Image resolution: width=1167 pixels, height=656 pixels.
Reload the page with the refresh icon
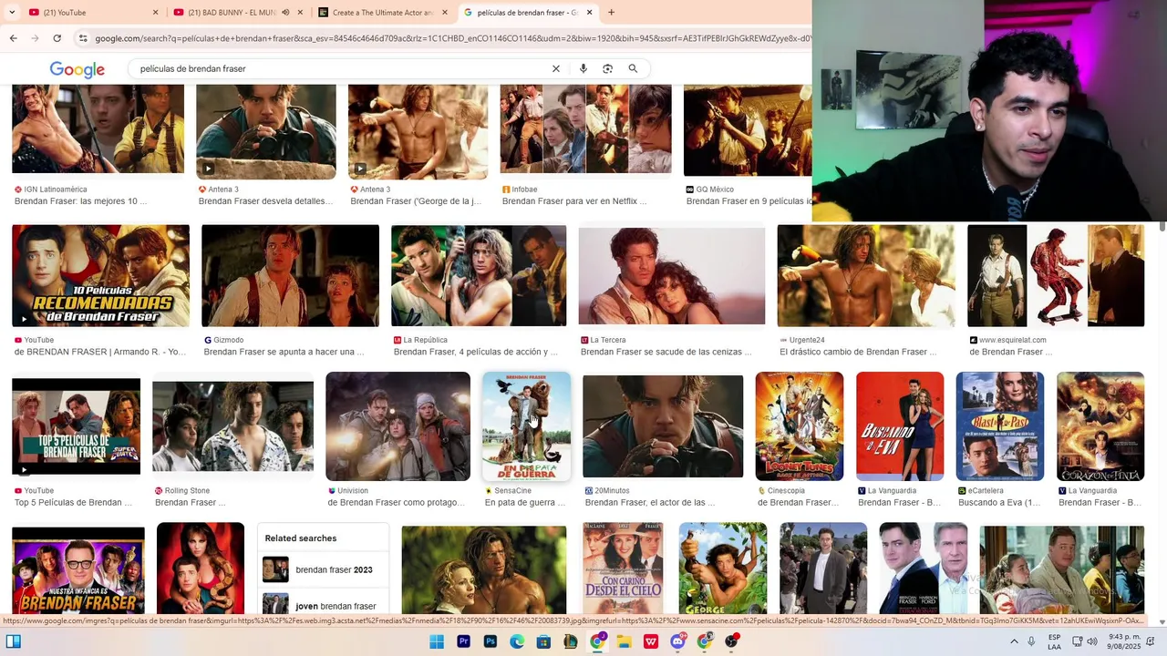[57, 38]
